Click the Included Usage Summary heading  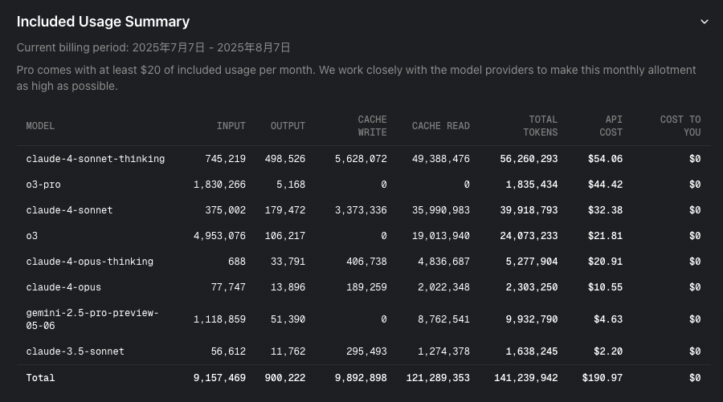click(x=104, y=22)
